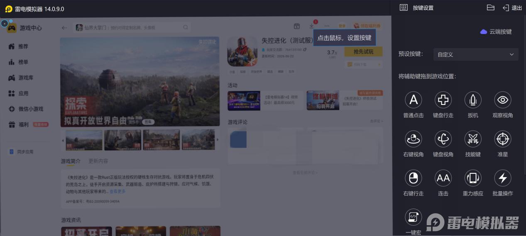Click the 图集 gallery badge on banner

click(x=148, y=122)
